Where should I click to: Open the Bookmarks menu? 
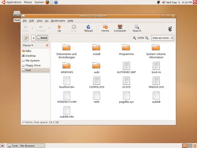[x=58, y=21]
